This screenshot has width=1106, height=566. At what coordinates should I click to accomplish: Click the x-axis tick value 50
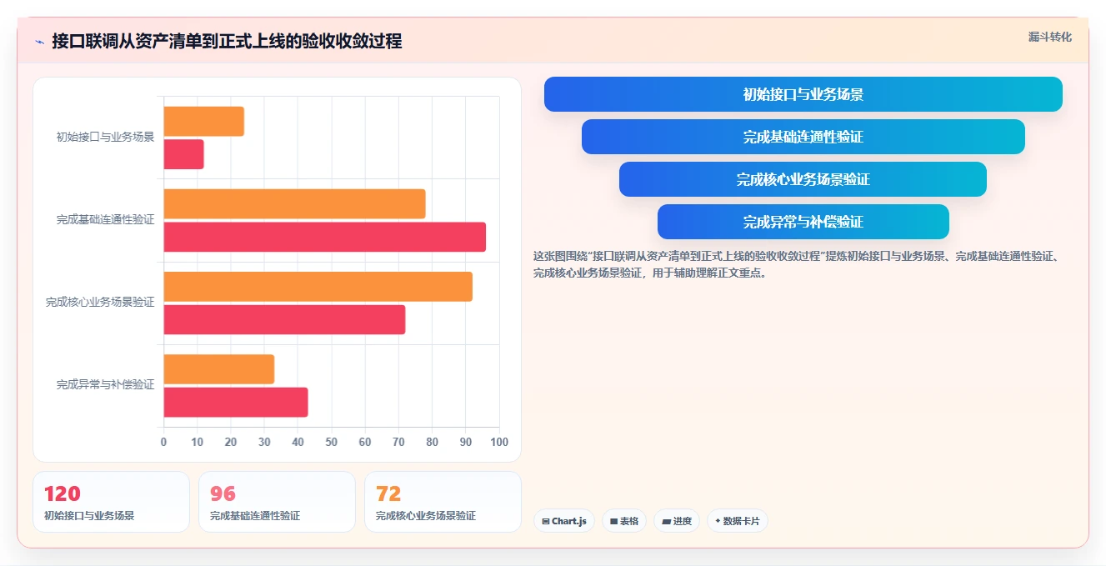pos(332,442)
